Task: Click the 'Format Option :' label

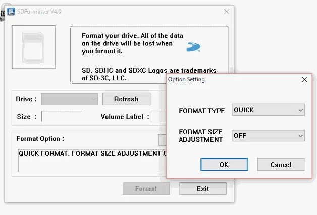Action: 40,139
